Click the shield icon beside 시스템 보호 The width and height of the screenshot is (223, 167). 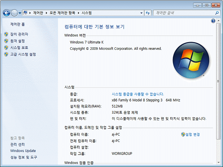click(x=6, y=48)
